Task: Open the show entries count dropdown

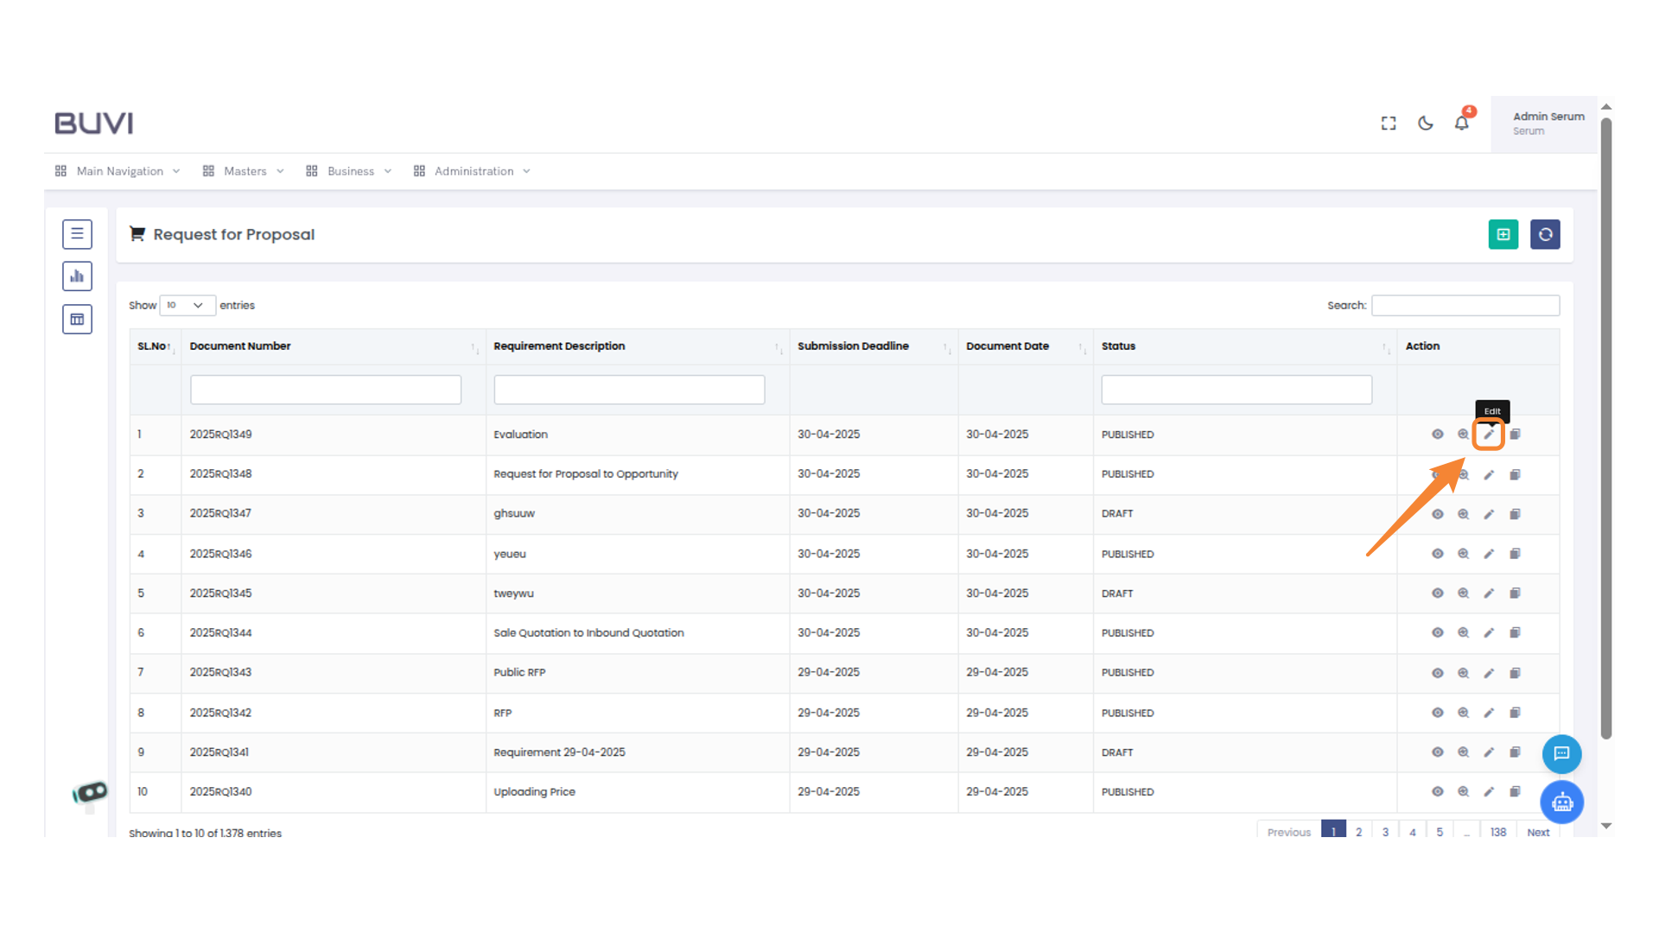Action: click(187, 305)
